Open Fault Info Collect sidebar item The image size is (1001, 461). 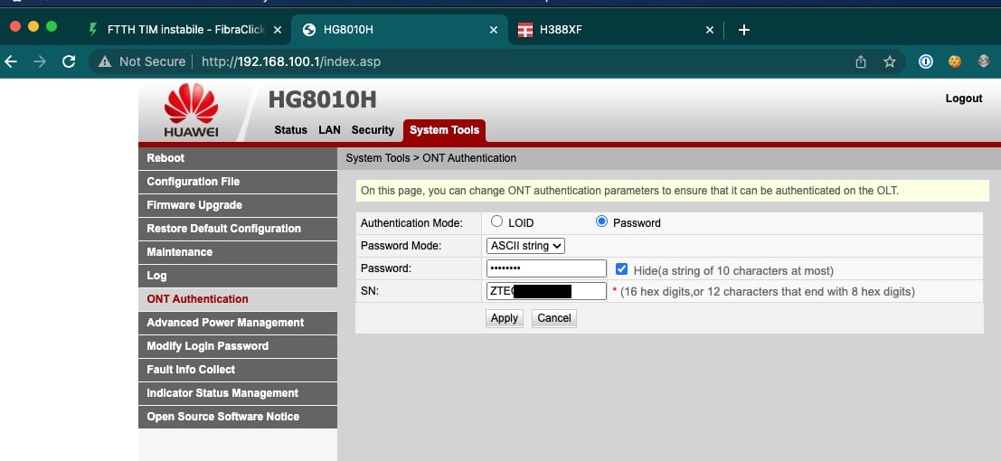pyautogui.click(x=238, y=370)
